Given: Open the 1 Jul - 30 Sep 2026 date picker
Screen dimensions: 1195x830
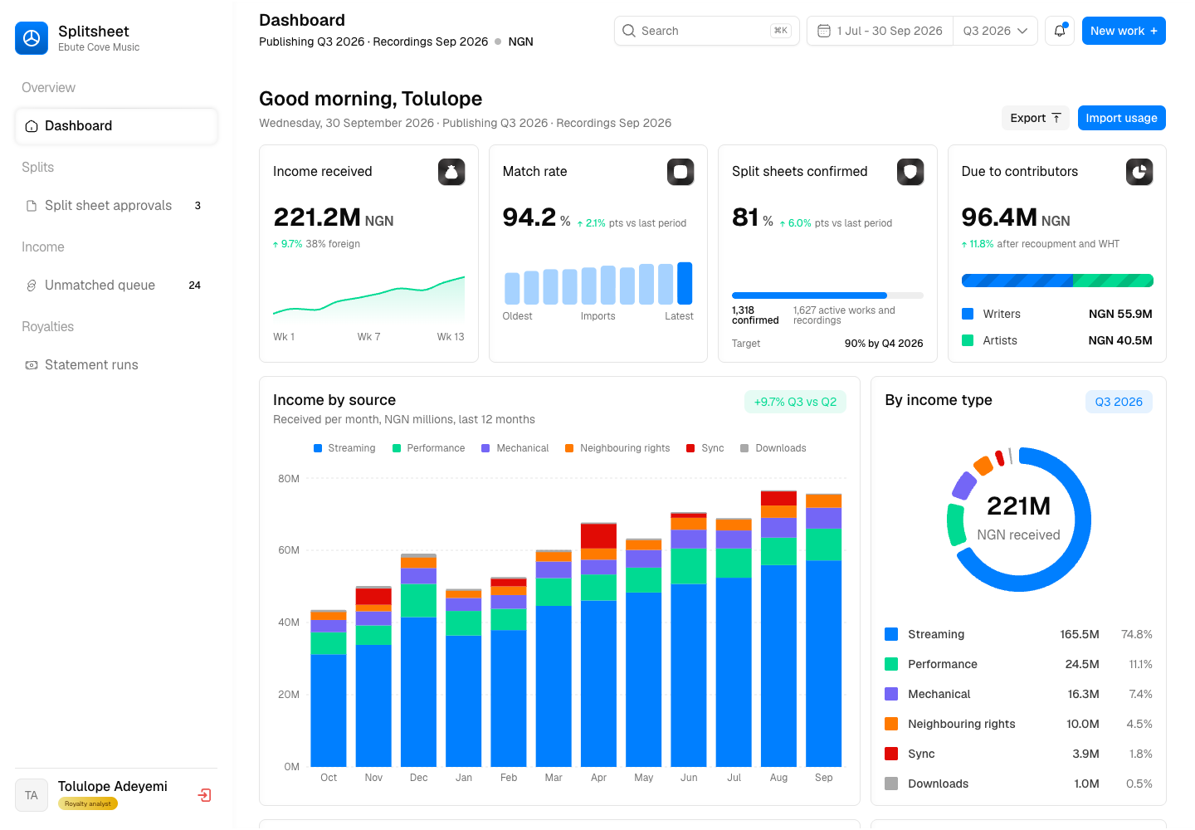Looking at the screenshot, I should tap(880, 31).
